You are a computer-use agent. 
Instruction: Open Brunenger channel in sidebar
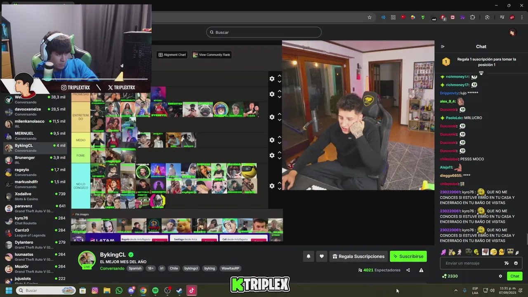pyautogui.click(x=35, y=160)
